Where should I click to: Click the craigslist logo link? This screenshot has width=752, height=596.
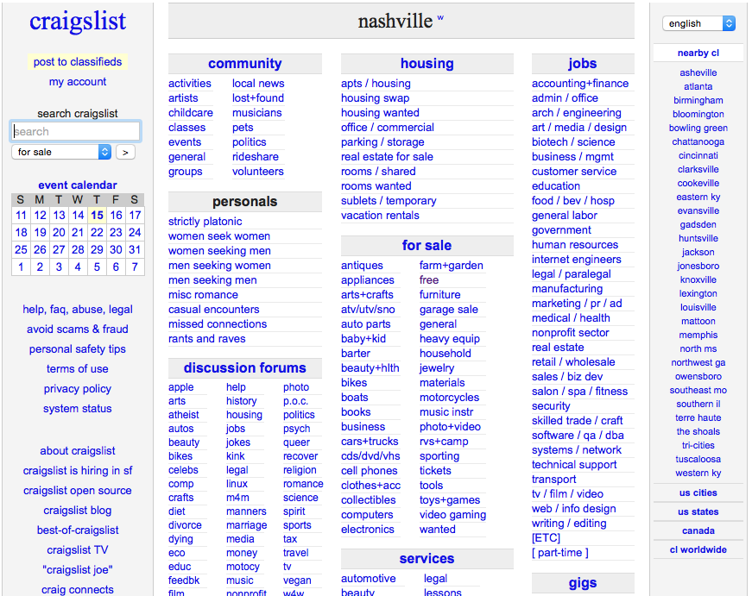point(78,22)
